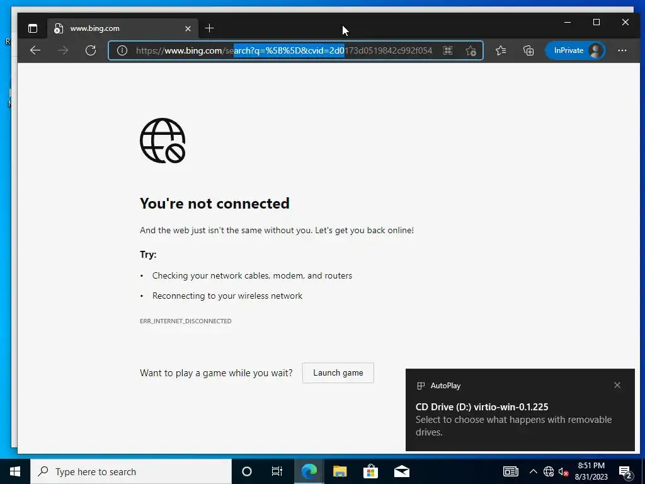This screenshot has height=484, width=645.
Task: Open QR code icon in address bar
Action: pyautogui.click(x=448, y=50)
